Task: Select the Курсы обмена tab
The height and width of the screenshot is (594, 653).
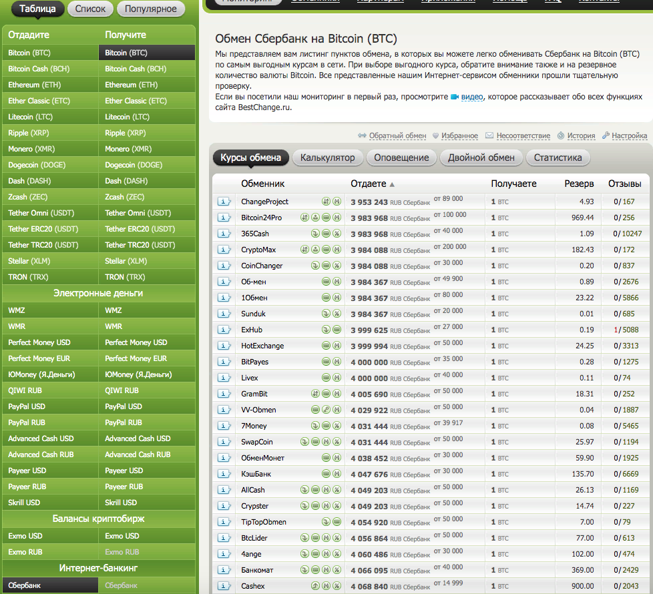Action: click(250, 158)
